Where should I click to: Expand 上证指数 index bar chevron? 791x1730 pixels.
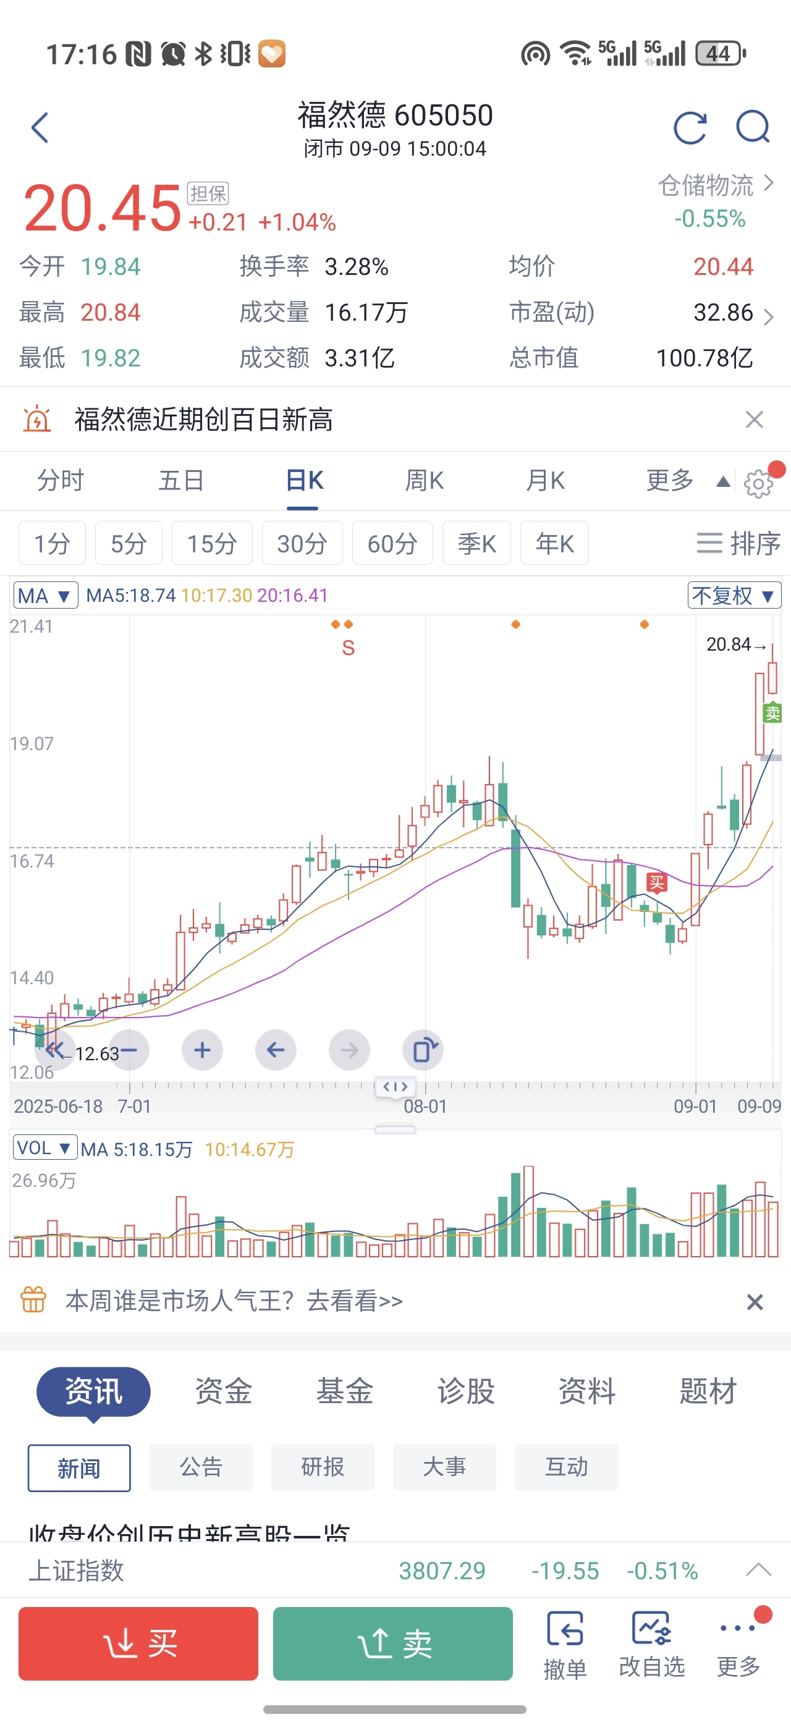pyautogui.click(x=759, y=1569)
